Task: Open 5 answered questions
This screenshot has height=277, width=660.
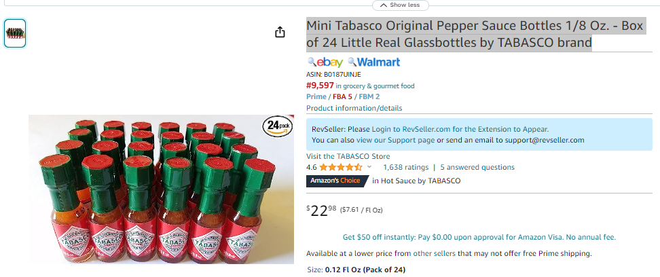Action: (477, 167)
